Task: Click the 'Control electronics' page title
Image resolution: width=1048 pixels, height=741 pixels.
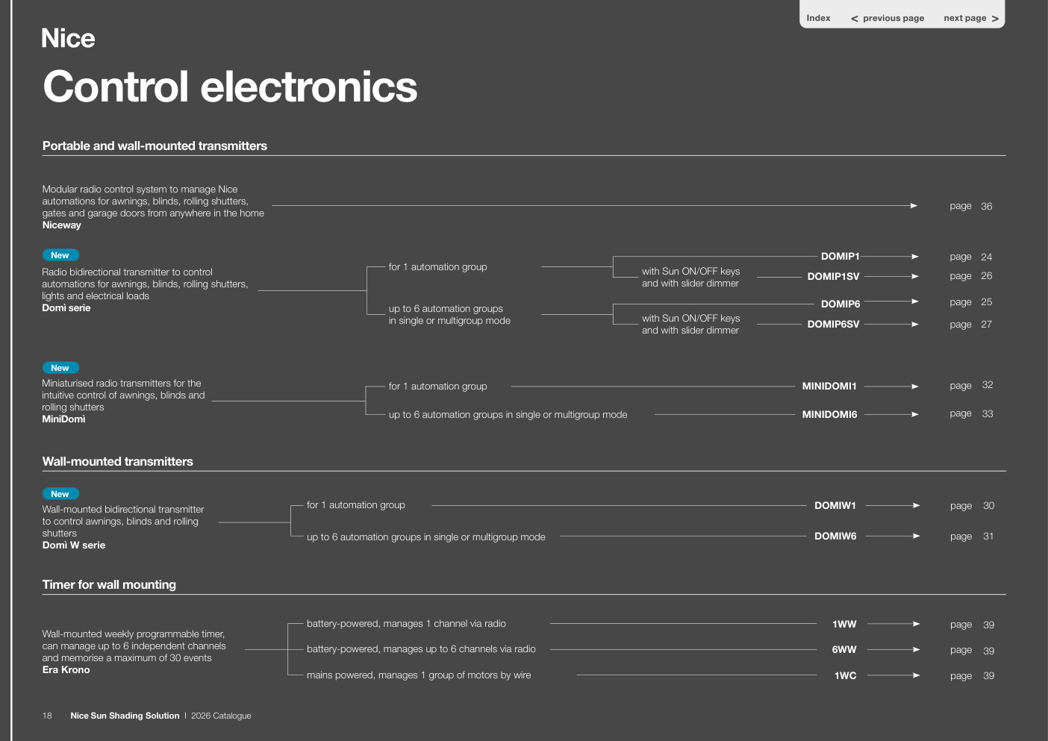Action: click(x=230, y=87)
